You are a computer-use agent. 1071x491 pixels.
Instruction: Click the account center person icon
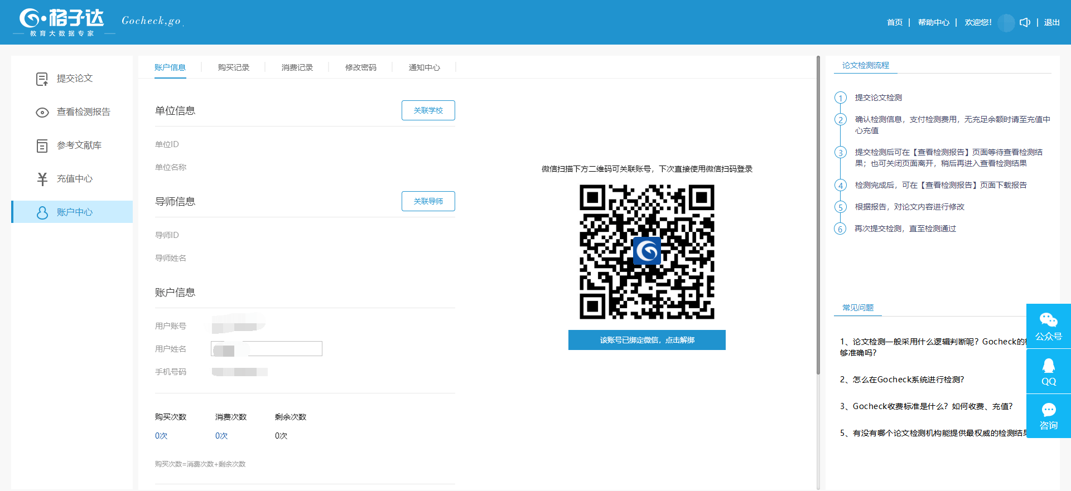click(42, 212)
